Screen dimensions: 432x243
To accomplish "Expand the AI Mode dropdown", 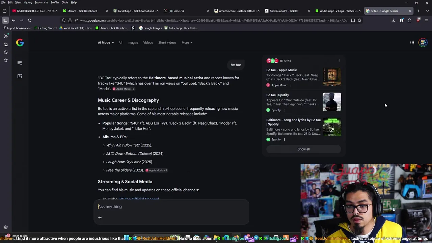I will click(x=106, y=43).
